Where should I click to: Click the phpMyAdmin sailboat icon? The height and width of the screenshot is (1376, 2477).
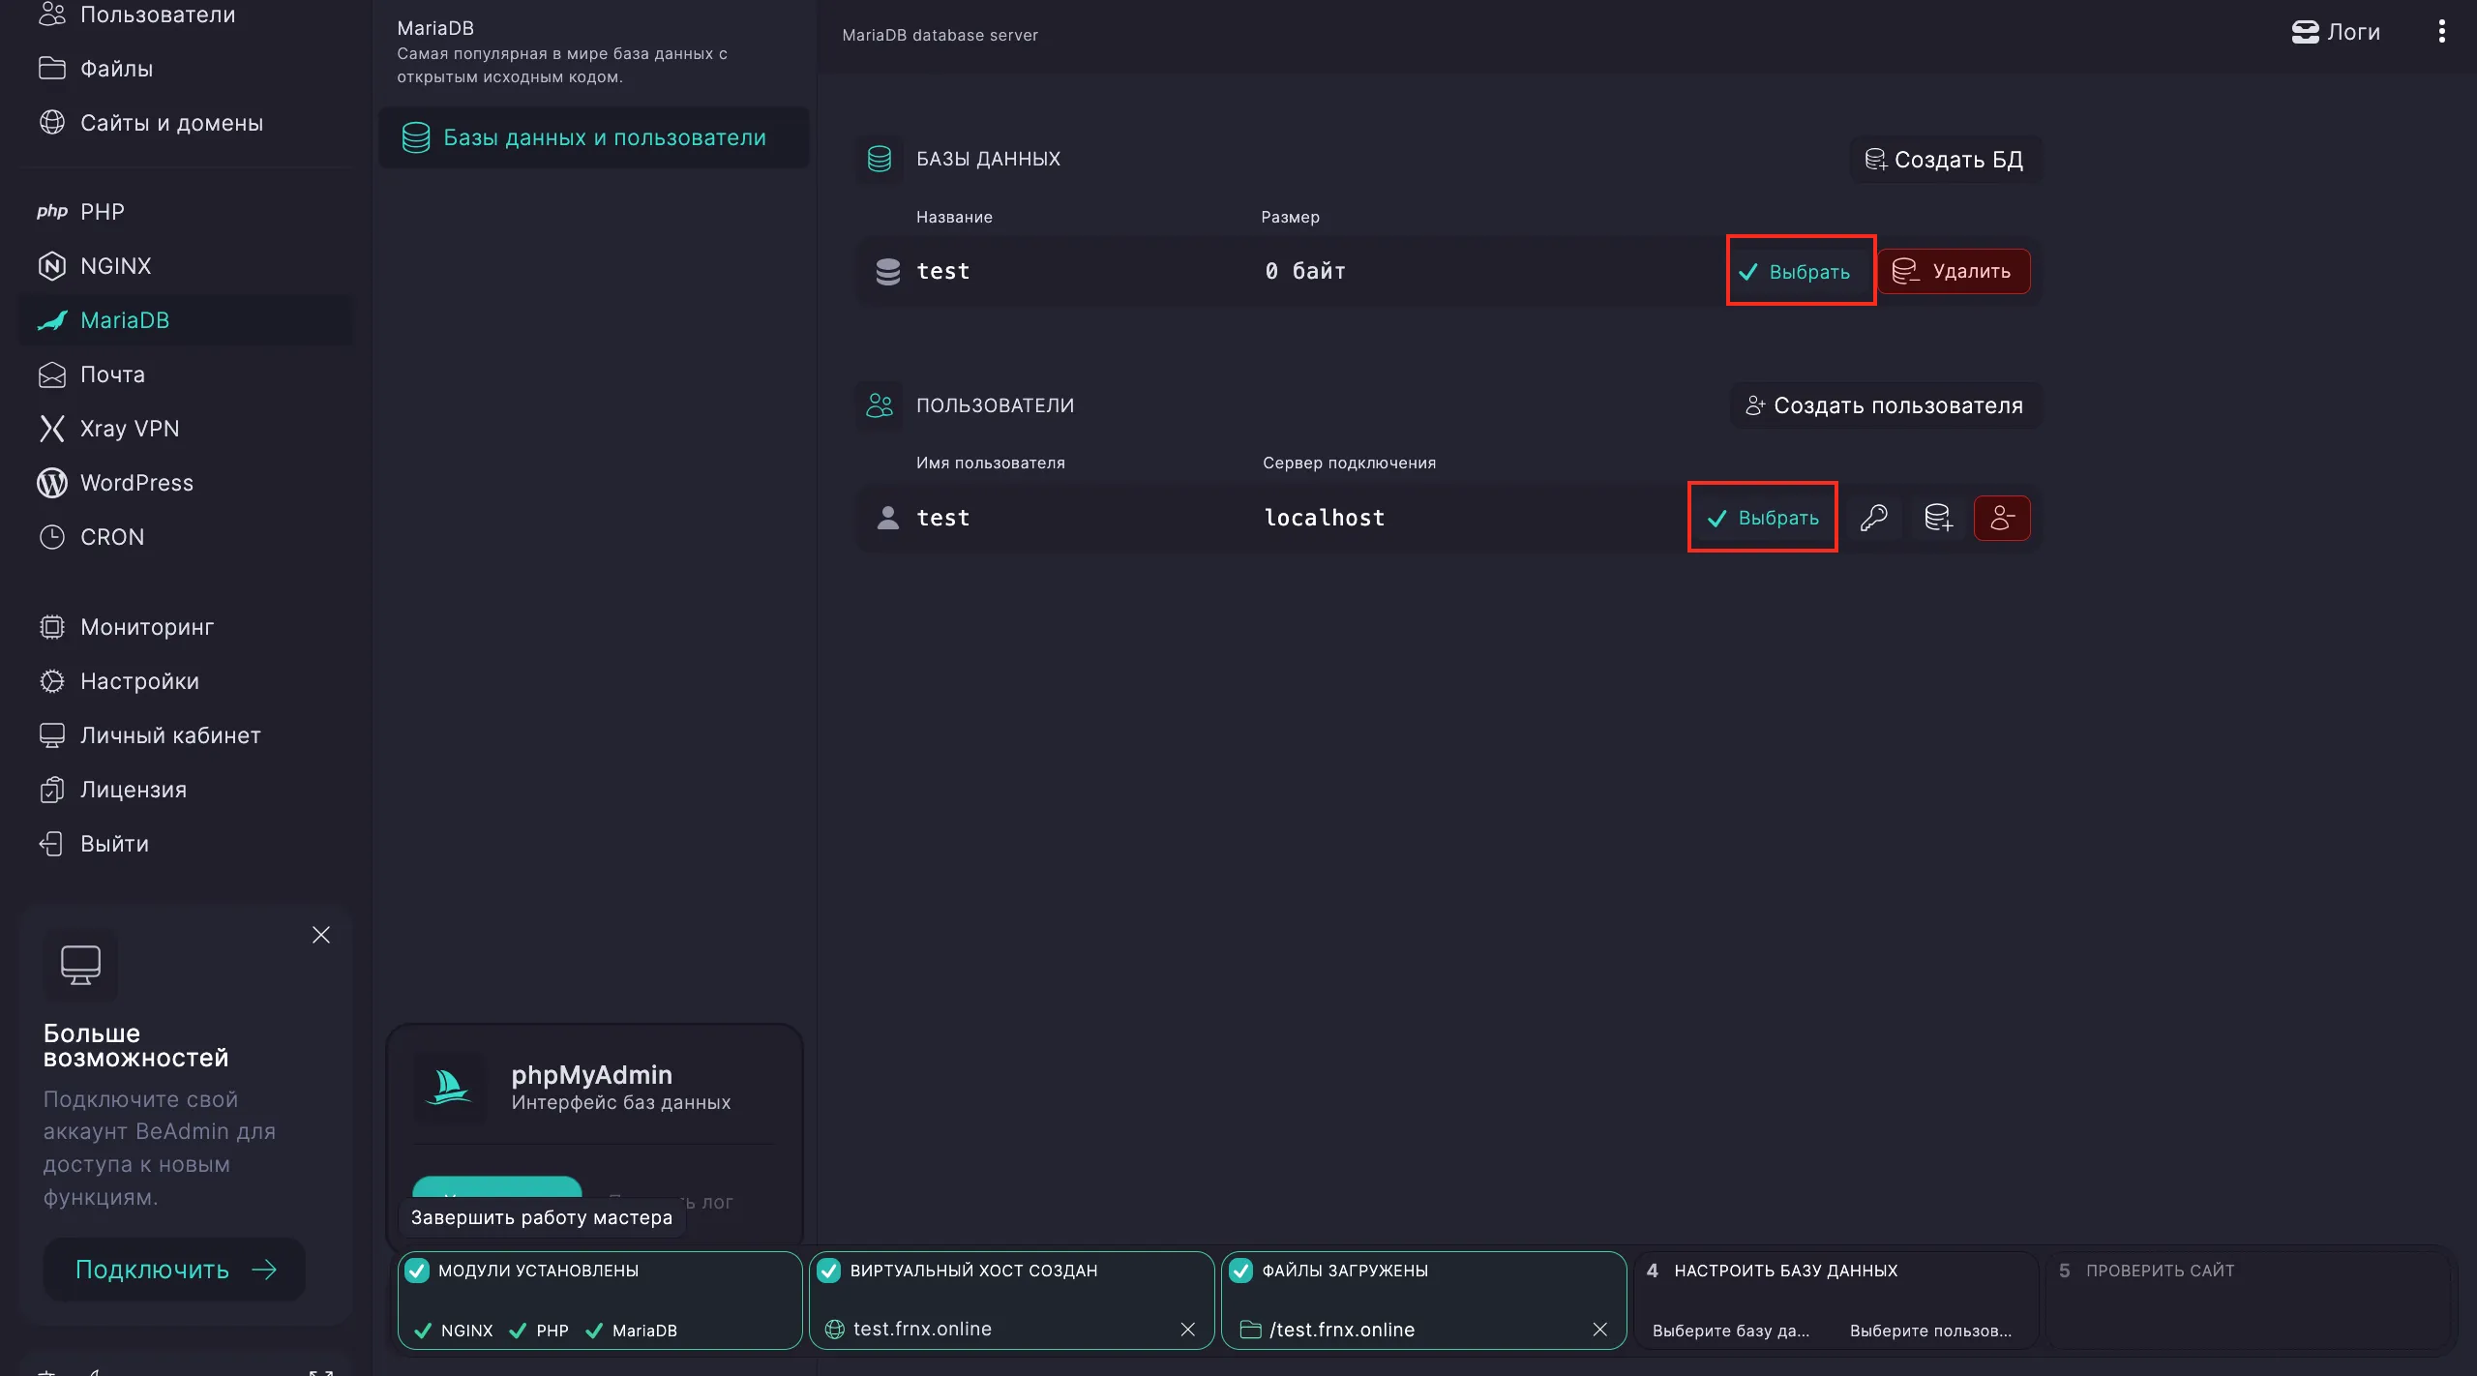[x=449, y=1087]
